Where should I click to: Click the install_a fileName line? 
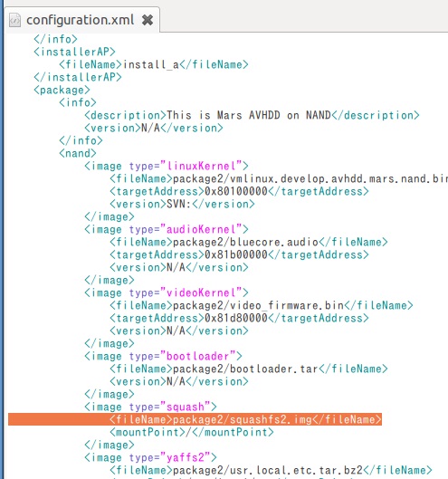pyautogui.click(x=154, y=64)
